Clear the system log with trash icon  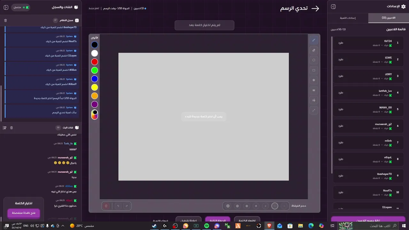click(x=5, y=20)
